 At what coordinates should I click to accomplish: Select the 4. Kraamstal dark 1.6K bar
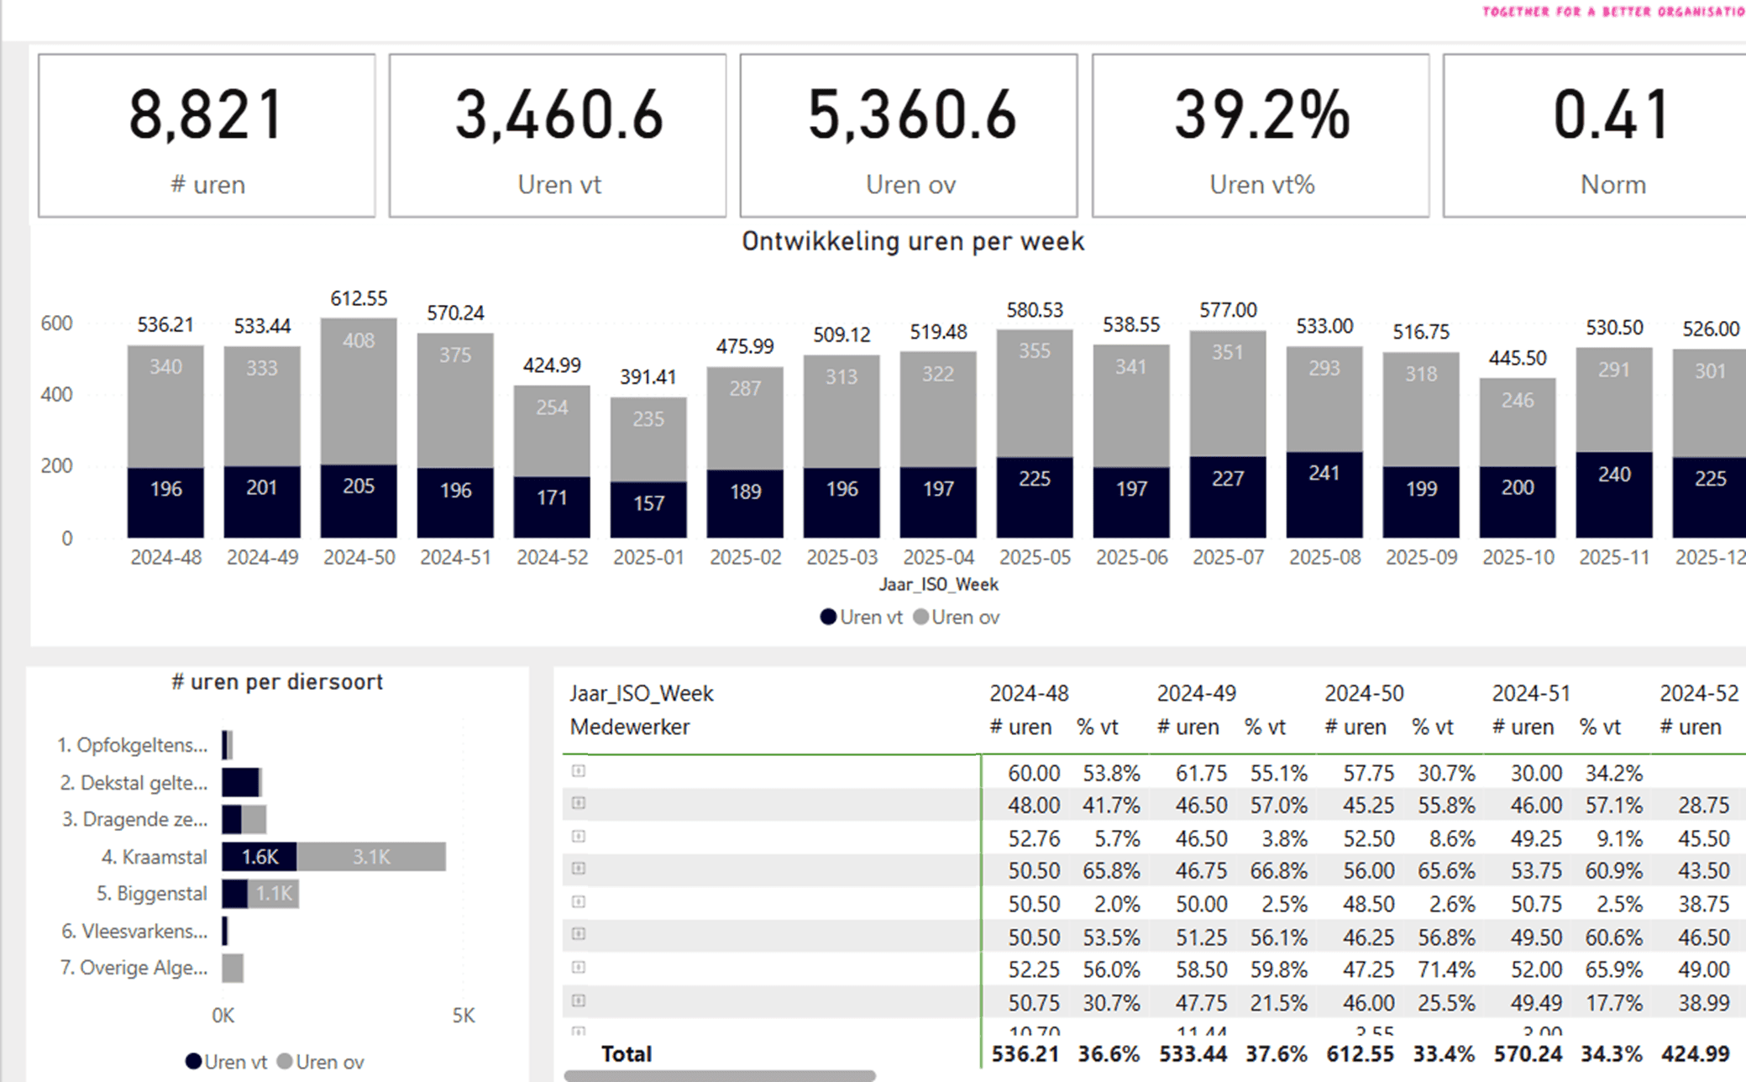(259, 857)
